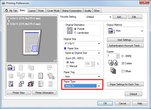Click the user settings person icon in grid
This screenshot has width=151, height=109.
21,84
